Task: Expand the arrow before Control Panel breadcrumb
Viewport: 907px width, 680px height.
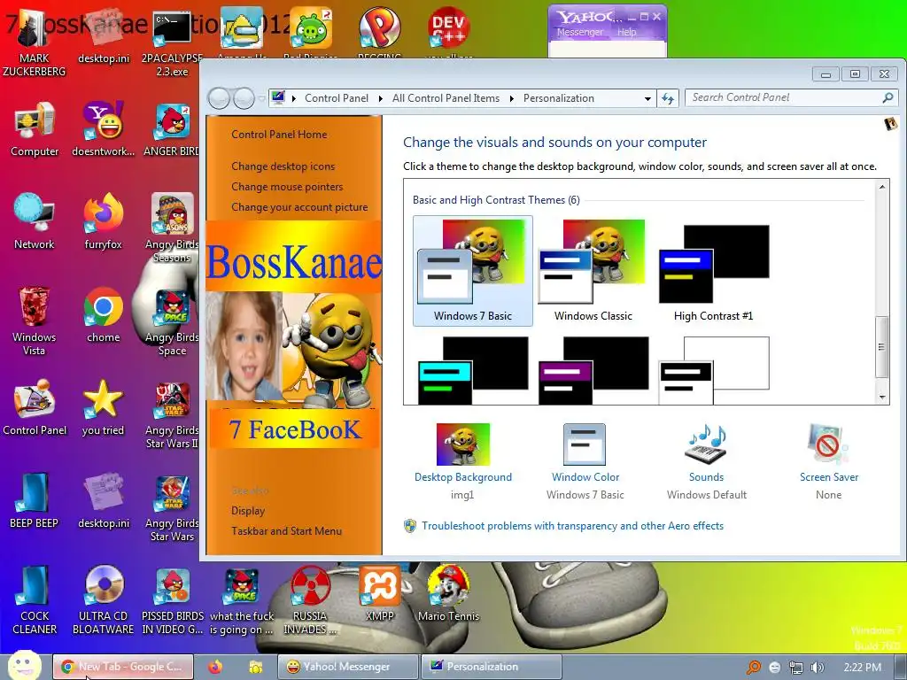Action: [x=293, y=99]
